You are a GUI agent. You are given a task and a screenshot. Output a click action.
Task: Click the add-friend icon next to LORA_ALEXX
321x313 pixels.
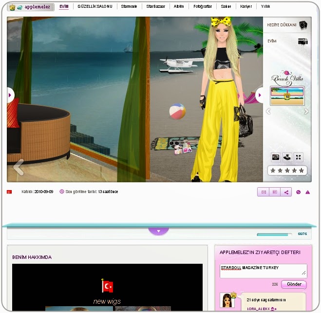[274, 309]
